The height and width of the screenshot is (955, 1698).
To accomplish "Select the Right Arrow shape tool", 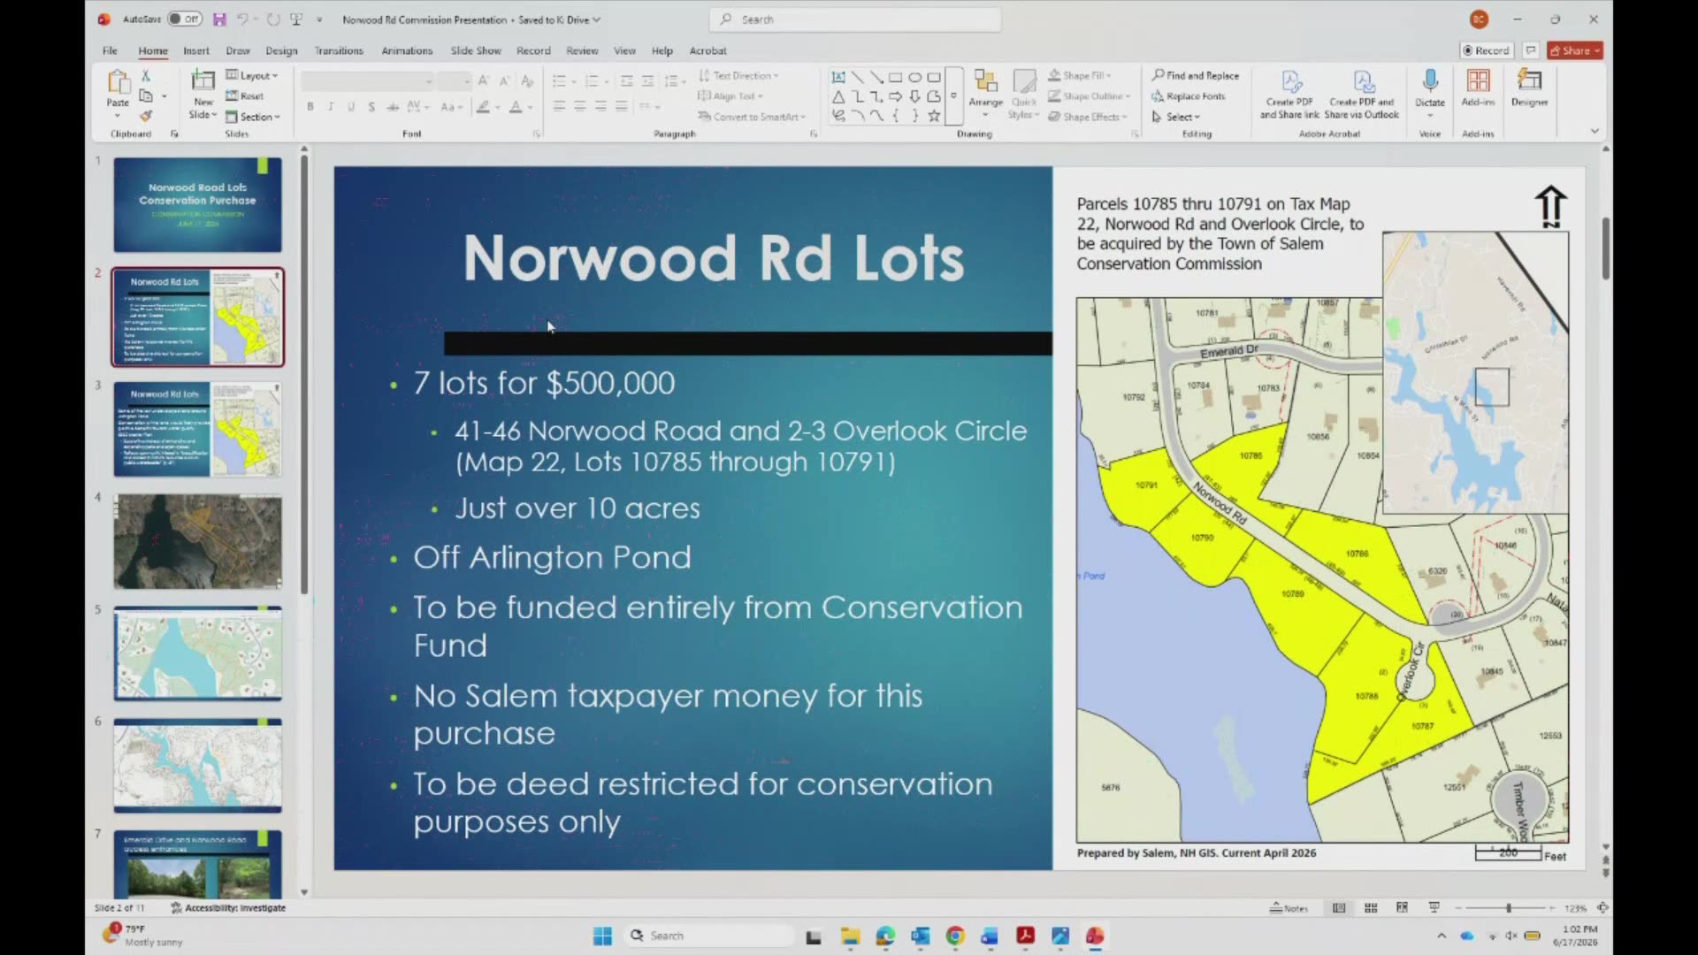I will [x=895, y=96].
